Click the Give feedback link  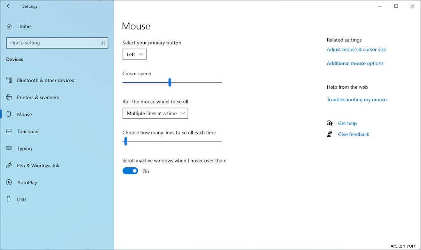point(353,134)
